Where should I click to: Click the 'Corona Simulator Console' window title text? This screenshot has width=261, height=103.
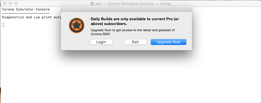tap(131, 3)
